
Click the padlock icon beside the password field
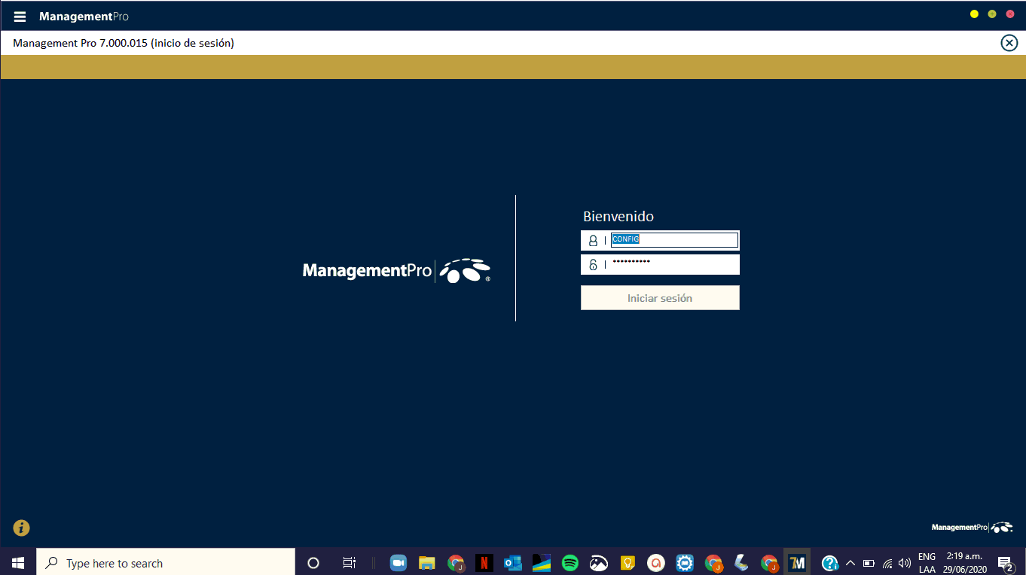click(593, 264)
